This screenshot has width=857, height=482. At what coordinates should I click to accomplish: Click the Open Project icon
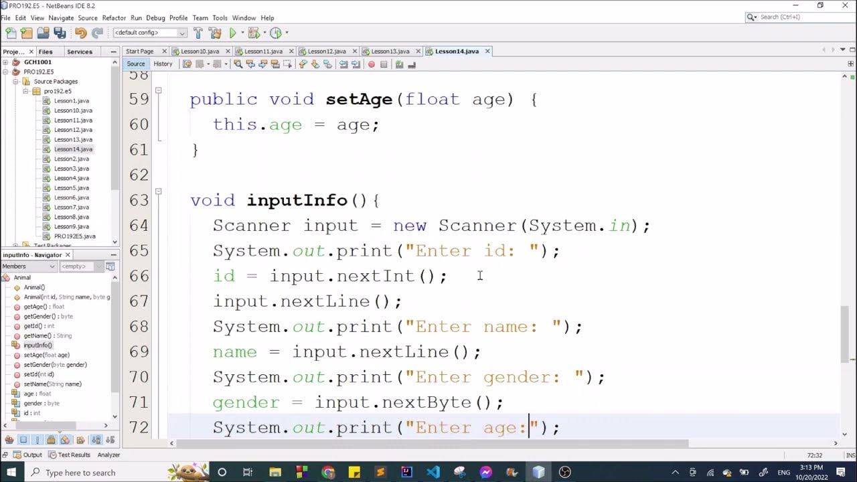point(43,32)
